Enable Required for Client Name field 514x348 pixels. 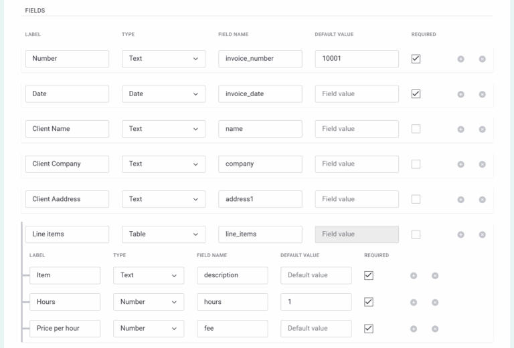click(x=416, y=129)
